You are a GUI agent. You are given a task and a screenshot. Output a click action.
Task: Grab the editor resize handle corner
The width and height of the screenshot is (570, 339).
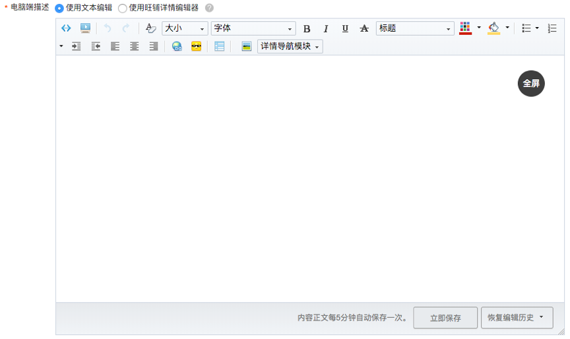(x=561, y=332)
